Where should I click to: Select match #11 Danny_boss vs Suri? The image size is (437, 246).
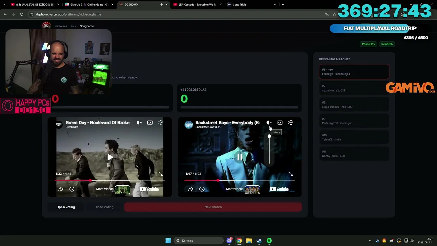[x=354, y=154]
